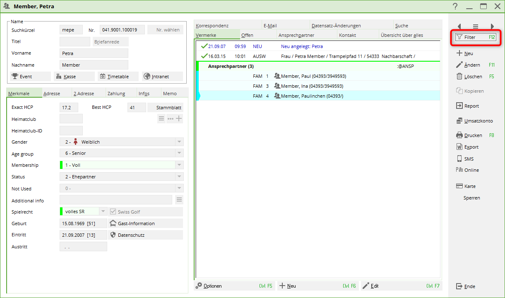Go to next record arrow
This screenshot has width=505, height=298.
click(492, 26)
